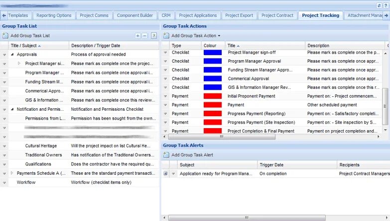Open row menu for Initial Proponent Payment
The image size is (390, 221).
(x=165, y=96)
